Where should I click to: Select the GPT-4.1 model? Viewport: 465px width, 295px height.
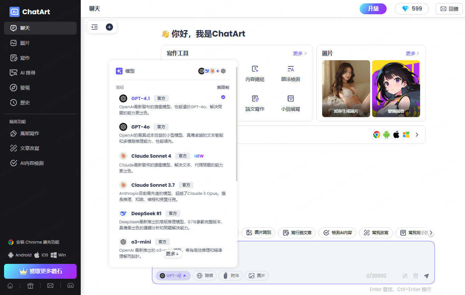click(172, 105)
